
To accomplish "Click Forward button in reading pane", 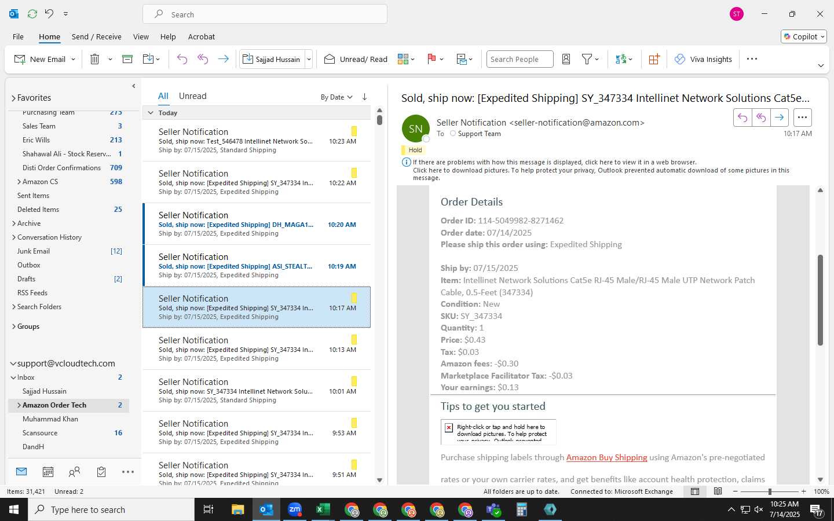I will pyautogui.click(x=780, y=118).
